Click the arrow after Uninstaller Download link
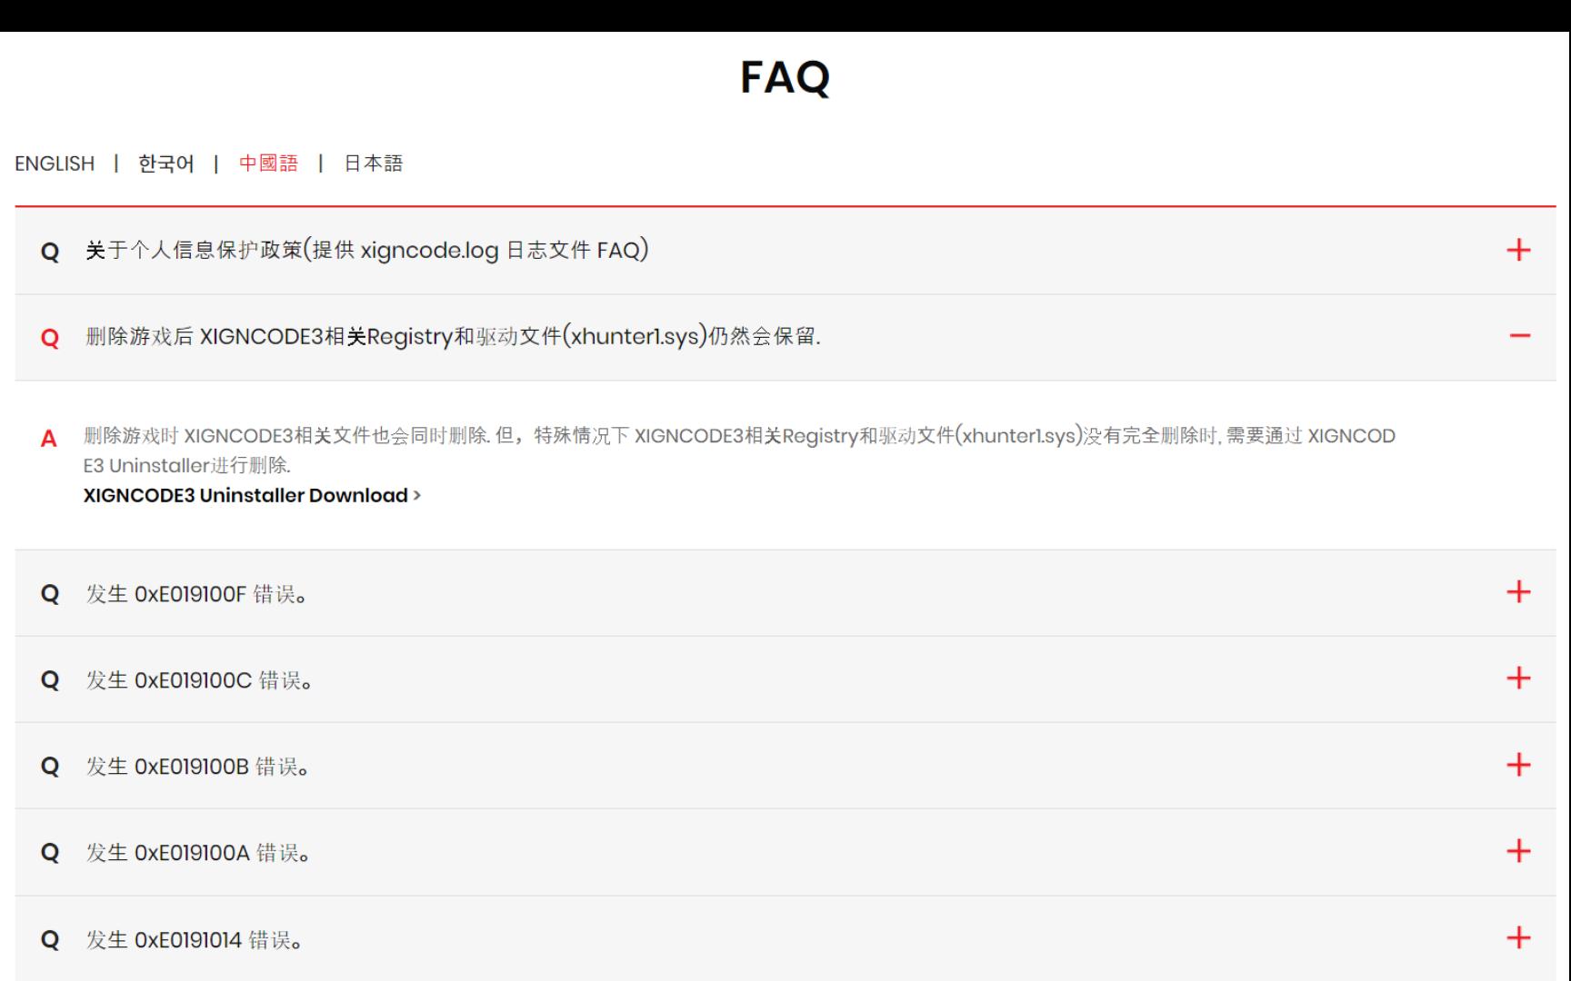Image resolution: width=1571 pixels, height=981 pixels. pos(417,495)
